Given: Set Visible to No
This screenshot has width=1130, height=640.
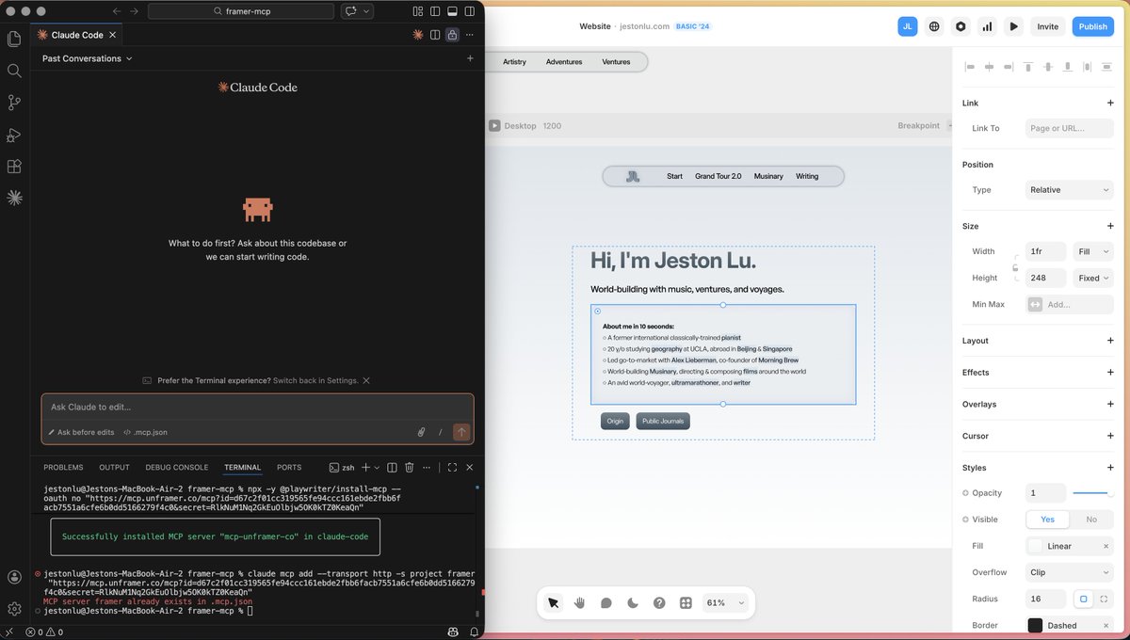Looking at the screenshot, I should click(x=1091, y=520).
